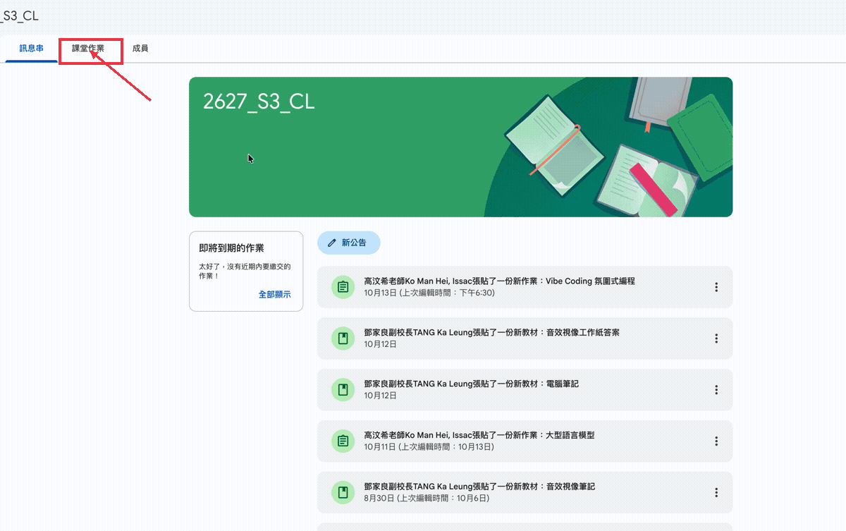Open the 音效視像筆記 material post
846x531 pixels.
pos(525,492)
